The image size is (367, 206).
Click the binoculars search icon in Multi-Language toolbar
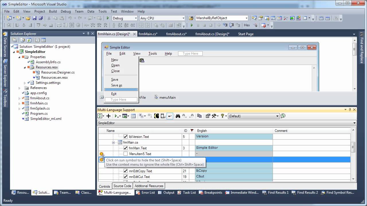178,116
